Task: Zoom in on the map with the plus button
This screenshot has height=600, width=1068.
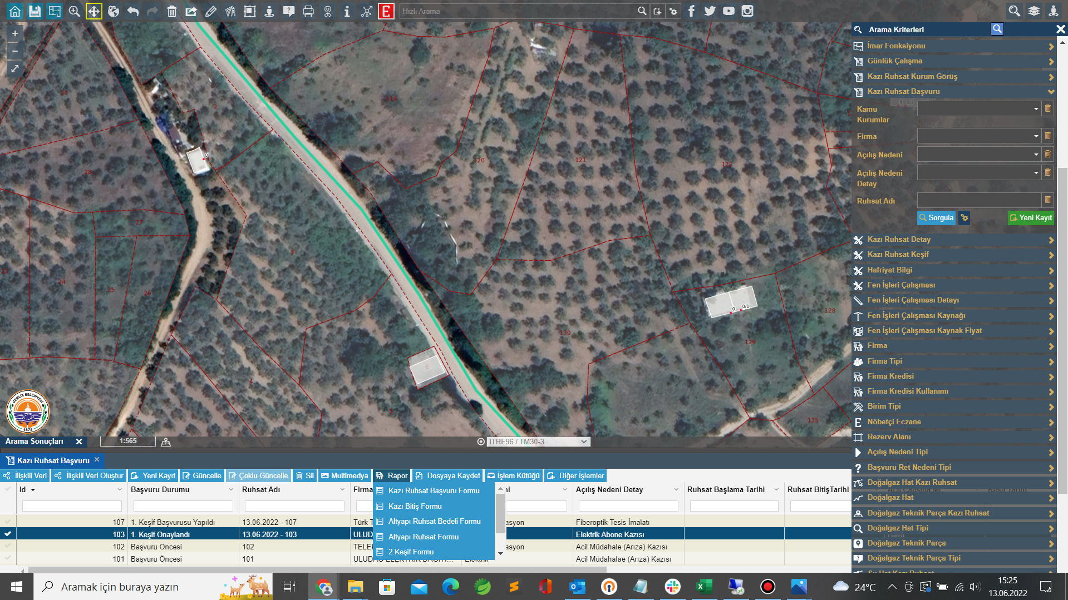Action: click(15, 33)
